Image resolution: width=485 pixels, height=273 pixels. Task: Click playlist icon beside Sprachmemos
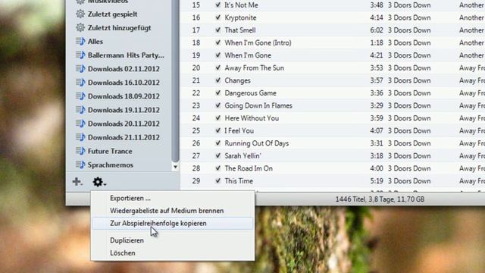tap(80, 165)
